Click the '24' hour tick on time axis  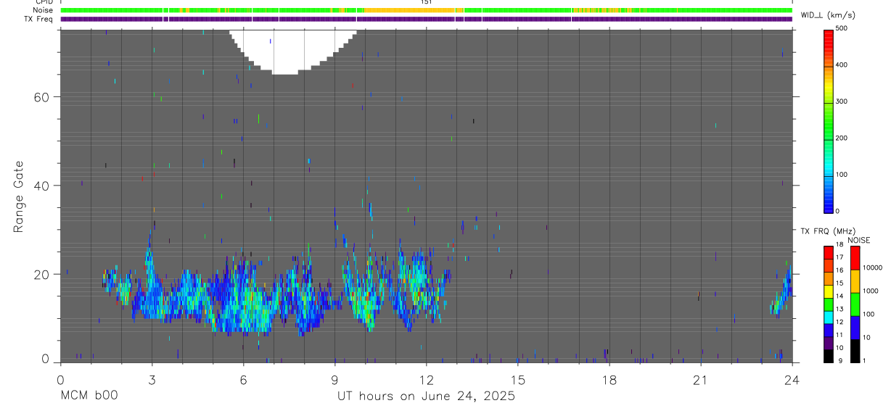[x=792, y=380]
